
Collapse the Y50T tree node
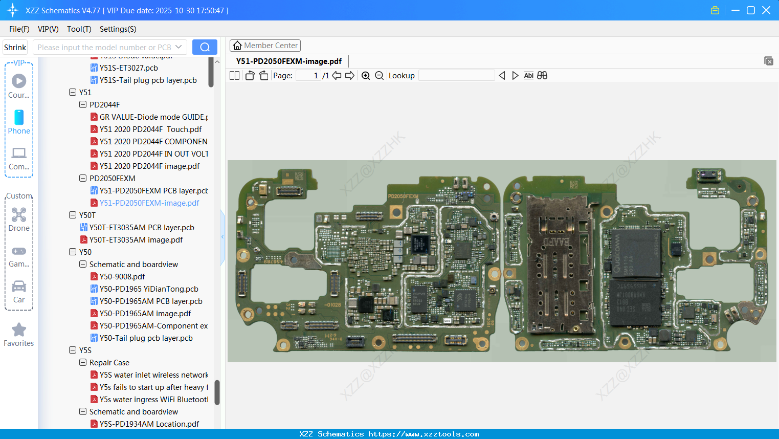pos(73,215)
